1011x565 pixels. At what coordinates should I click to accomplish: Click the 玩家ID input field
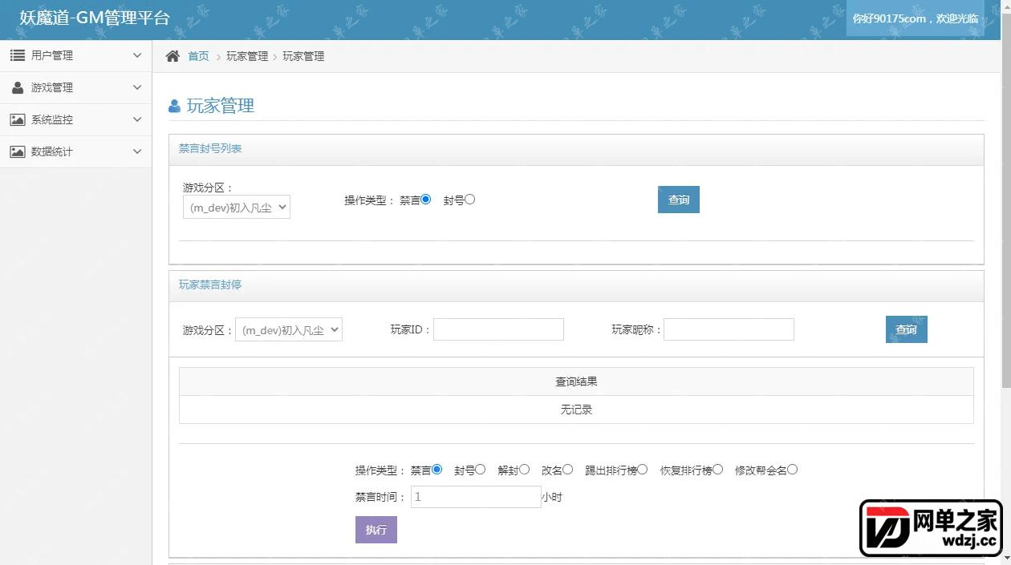tap(498, 329)
